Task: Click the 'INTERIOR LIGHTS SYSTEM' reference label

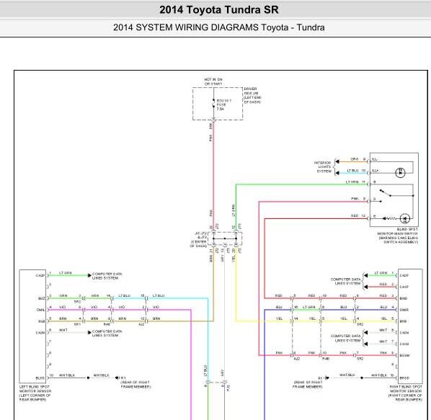Action: [x=323, y=167]
